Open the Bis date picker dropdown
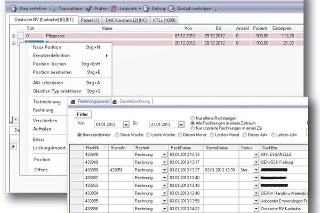 (181, 124)
